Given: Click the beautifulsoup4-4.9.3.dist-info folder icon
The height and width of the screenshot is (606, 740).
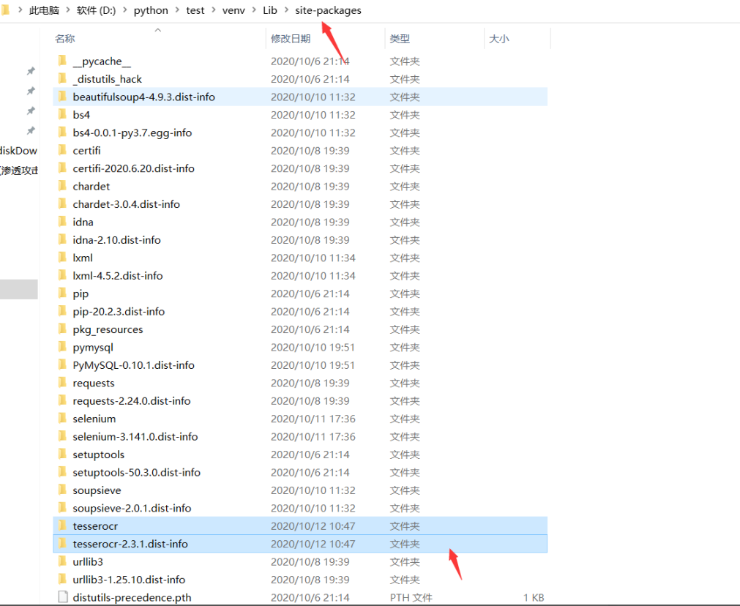Looking at the screenshot, I should pyautogui.click(x=62, y=97).
